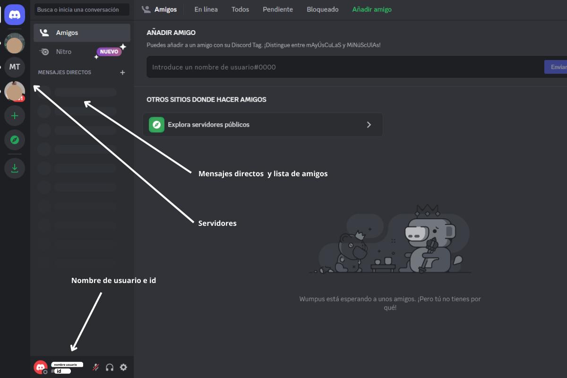Create new direct message plus icon
The height and width of the screenshot is (378, 567).
point(122,73)
